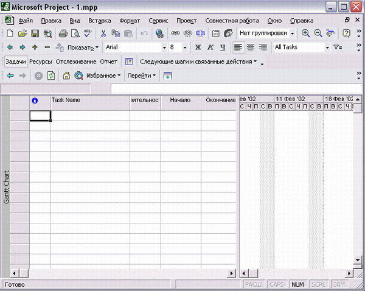Open the font size 8 dropdown
The height and width of the screenshot is (291, 365).
[x=185, y=47]
